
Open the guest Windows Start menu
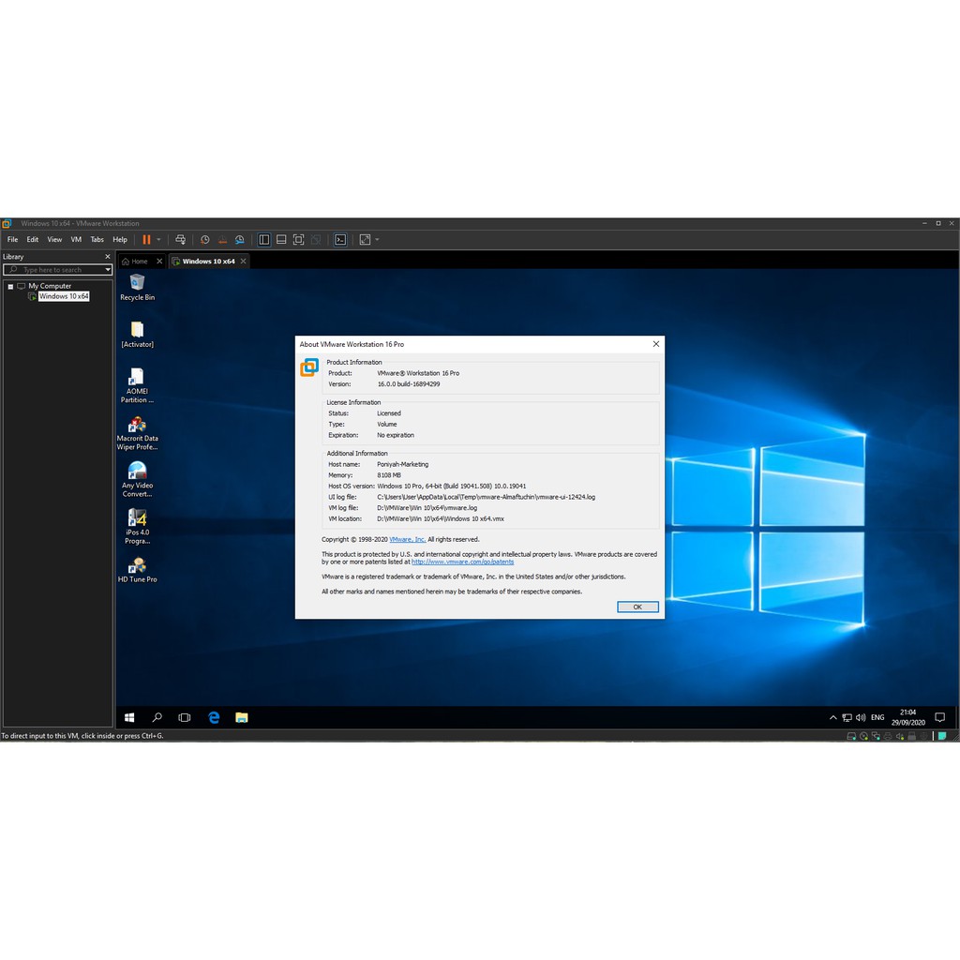click(x=129, y=717)
